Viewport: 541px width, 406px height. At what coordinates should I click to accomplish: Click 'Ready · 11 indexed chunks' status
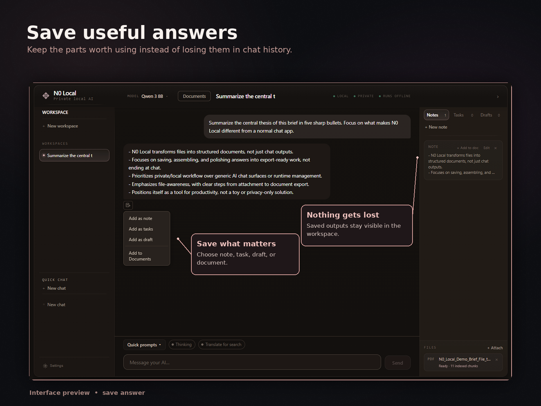(x=458, y=366)
